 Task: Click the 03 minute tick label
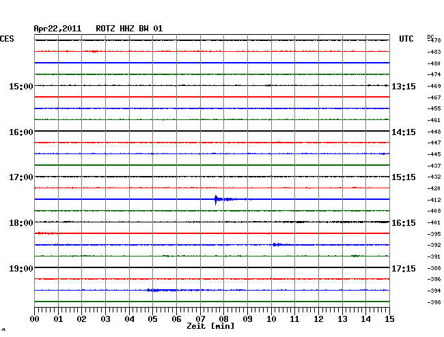click(x=105, y=319)
